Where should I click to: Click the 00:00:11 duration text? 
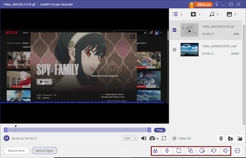208,54
